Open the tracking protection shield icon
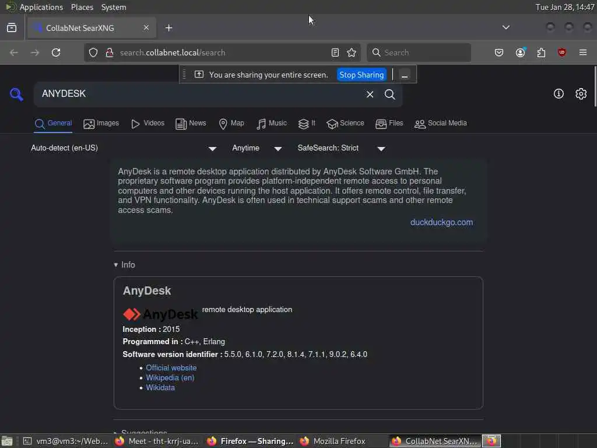The width and height of the screenshot is (597, 448). 93,52
